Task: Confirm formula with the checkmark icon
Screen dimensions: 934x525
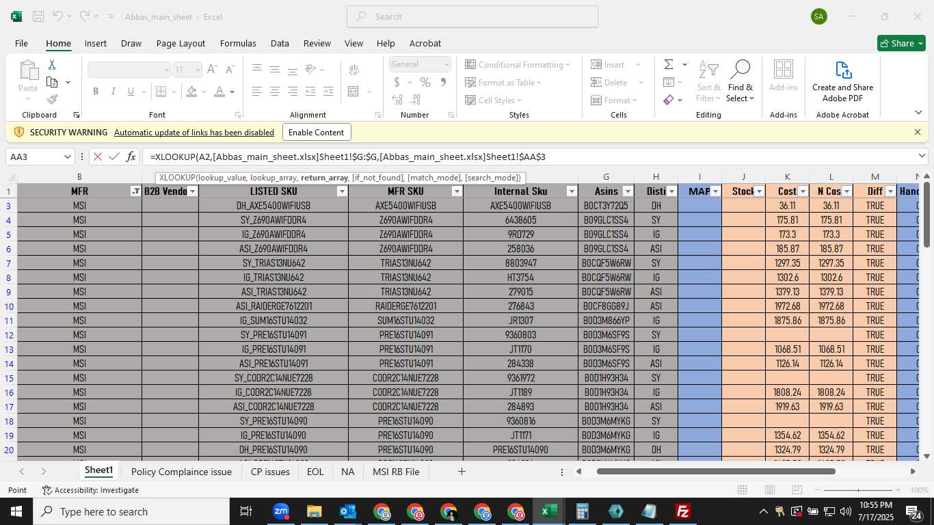Action: (114, 157)
